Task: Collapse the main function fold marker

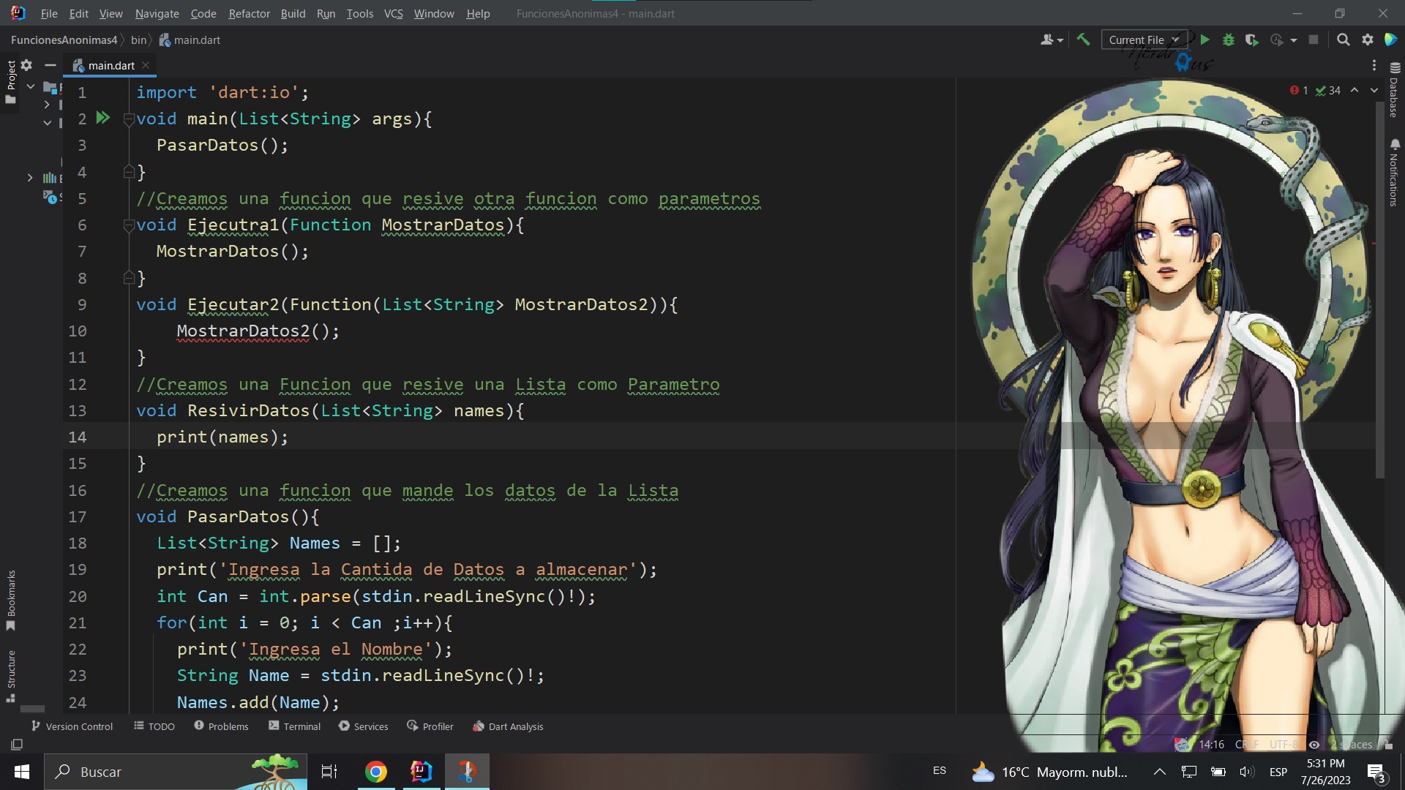Action: pos(129,118)
